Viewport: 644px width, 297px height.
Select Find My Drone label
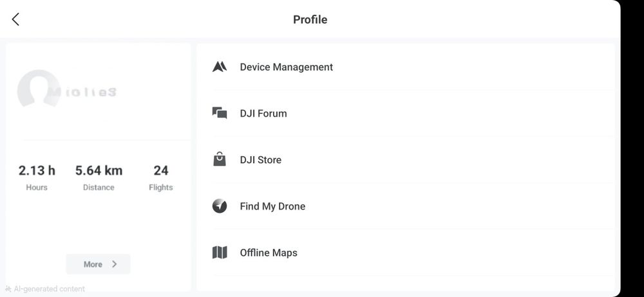(x=272, y=206)
